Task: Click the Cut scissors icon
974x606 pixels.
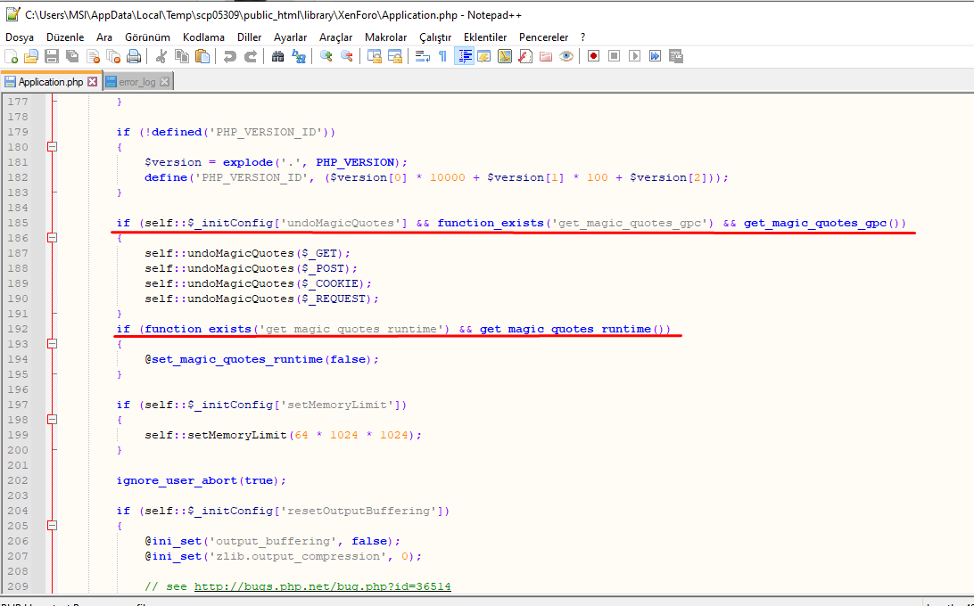Action: [161, 56]
